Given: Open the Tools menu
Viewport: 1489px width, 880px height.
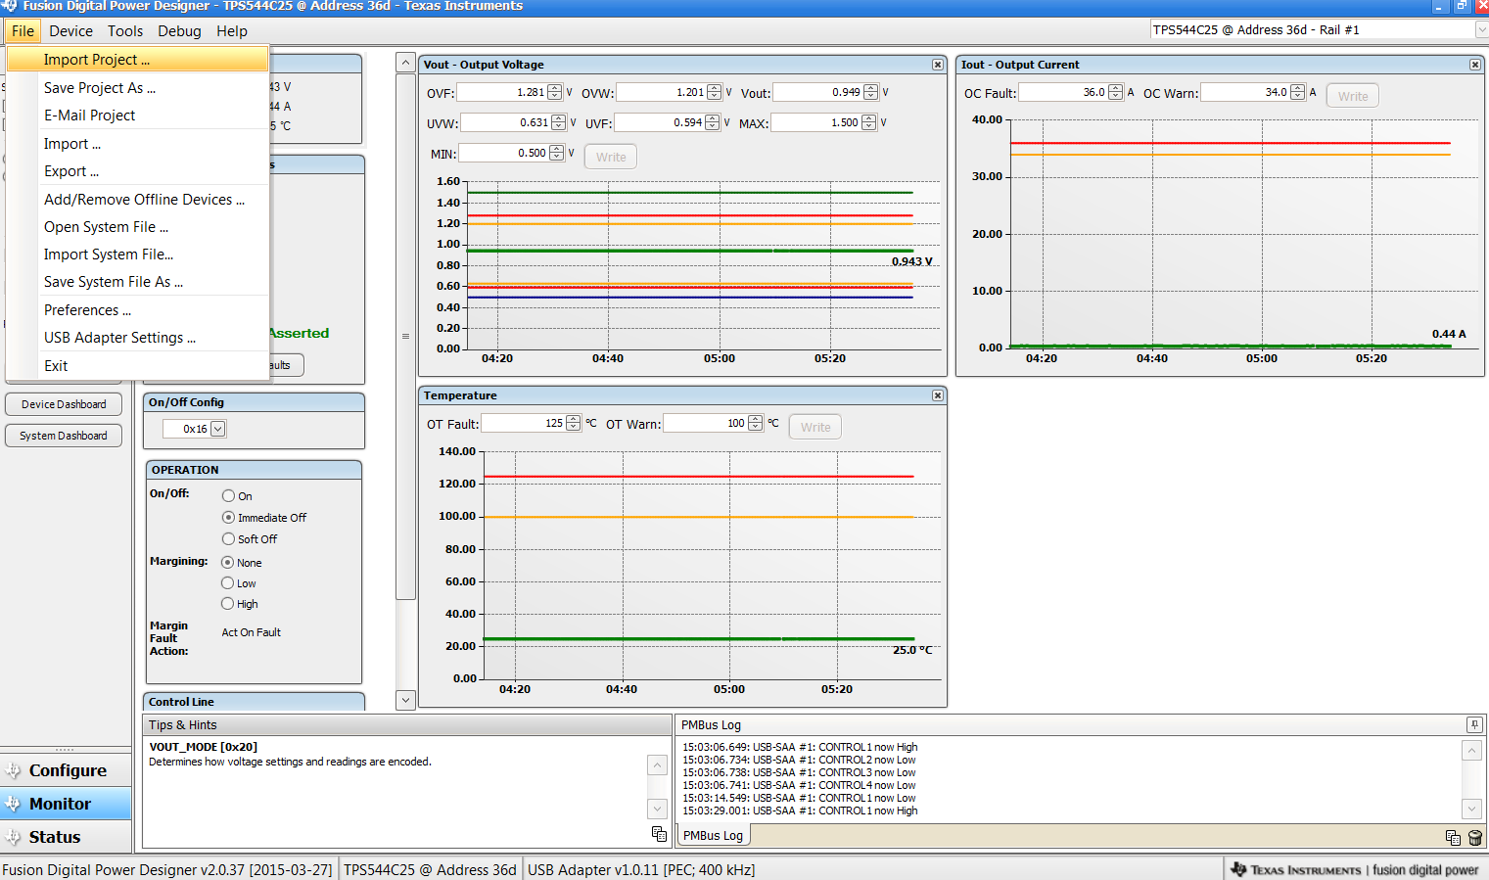Looking at the screenshot, I should coord(124,30).
